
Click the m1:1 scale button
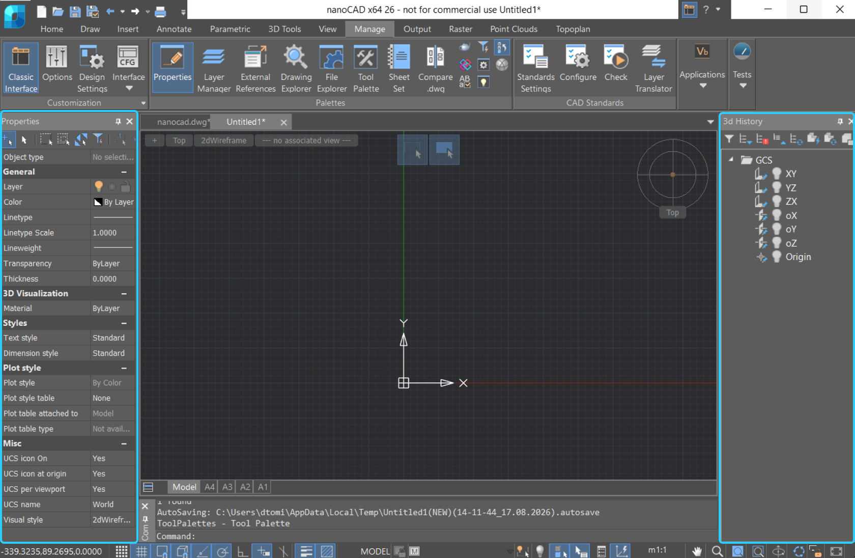click(x=657, y=550)
